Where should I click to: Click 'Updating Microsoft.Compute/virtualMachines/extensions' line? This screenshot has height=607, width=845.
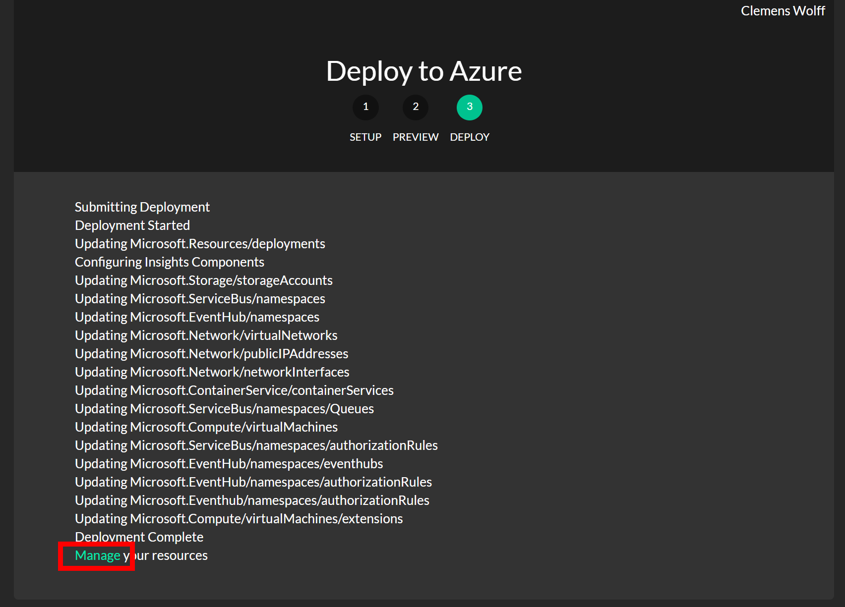click(239, 519)
